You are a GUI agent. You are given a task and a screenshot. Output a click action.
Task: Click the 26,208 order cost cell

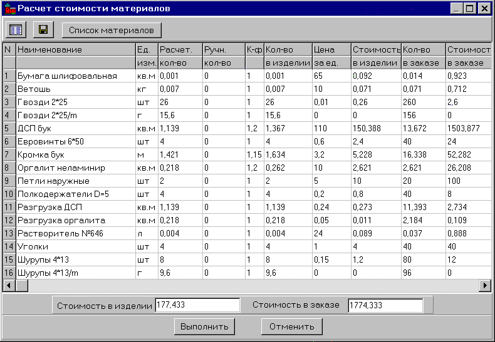tap(469, 168)
